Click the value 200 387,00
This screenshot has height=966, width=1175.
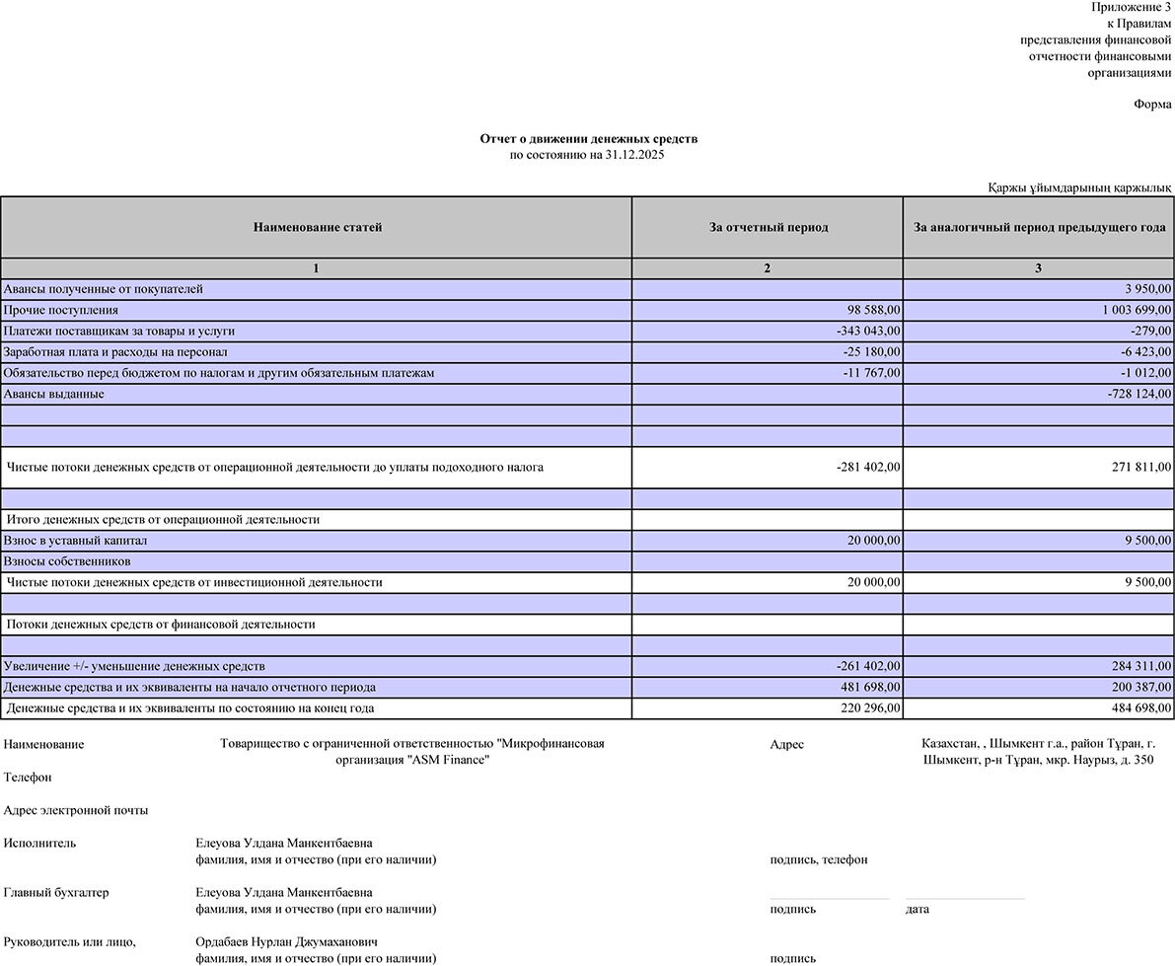point(1141,687)
